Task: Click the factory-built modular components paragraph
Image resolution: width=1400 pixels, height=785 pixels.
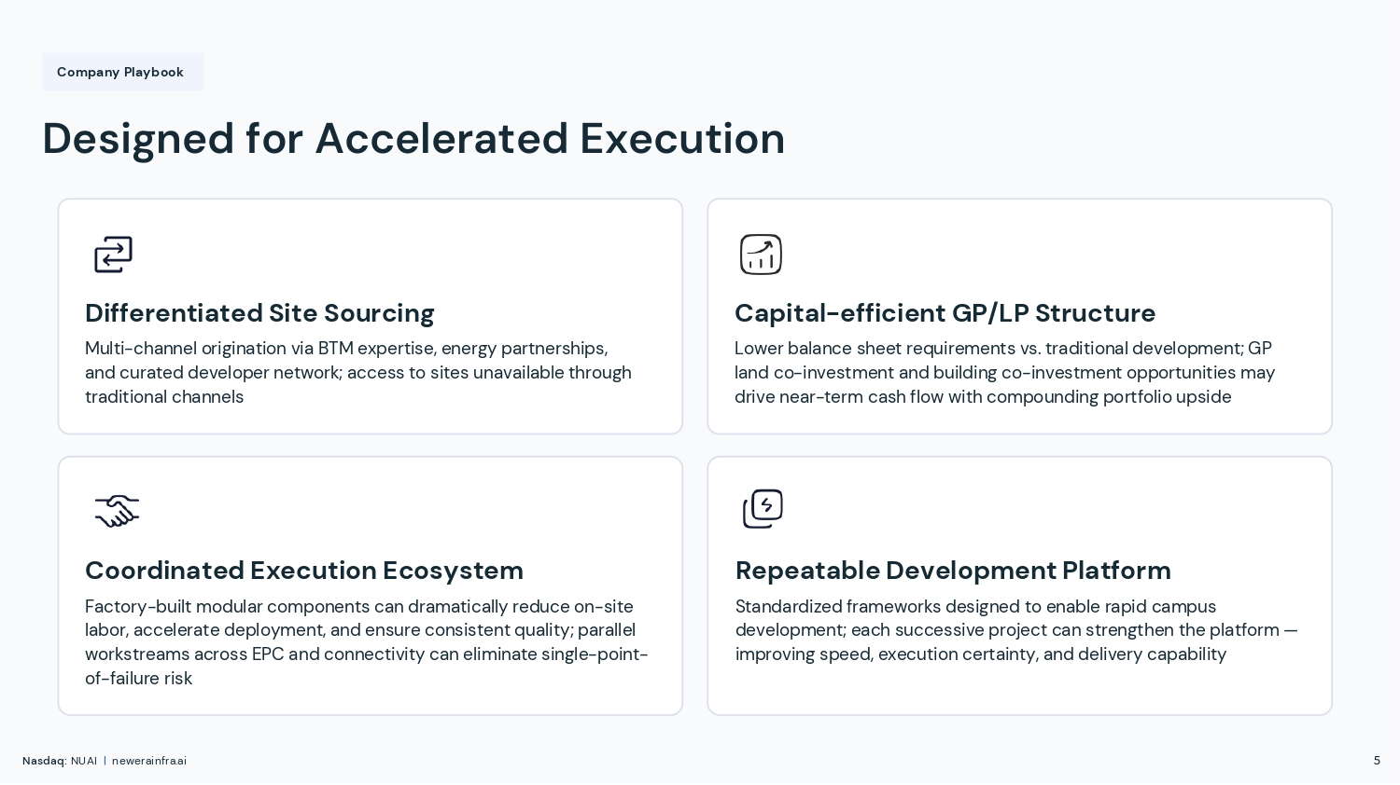Action: coord(366,642)
